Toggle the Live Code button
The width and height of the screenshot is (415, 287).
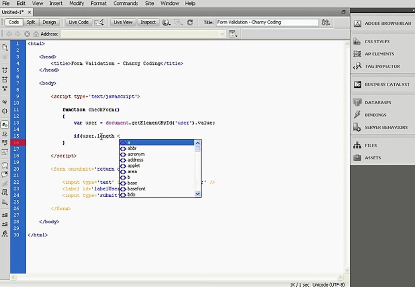78,22
